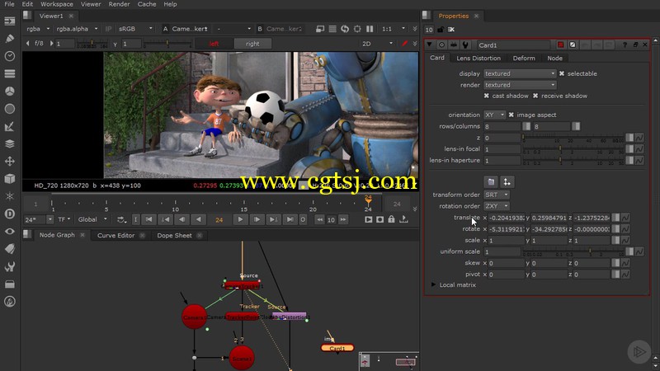Click the capture flipbook icon in timeline

pyautogui.click(x=379, y=219)
